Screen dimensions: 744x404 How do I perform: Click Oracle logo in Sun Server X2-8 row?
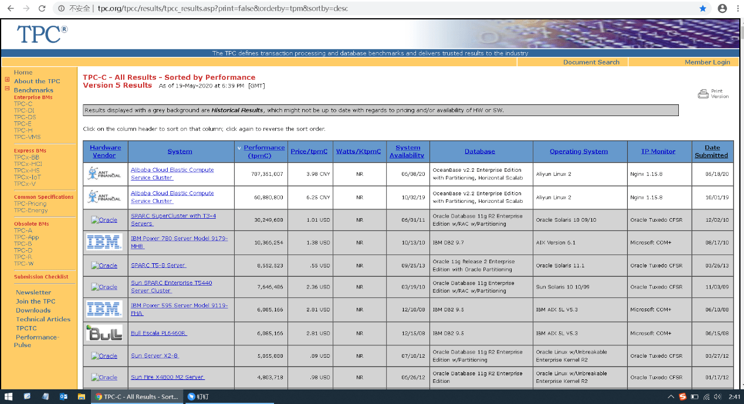(104, 355)
